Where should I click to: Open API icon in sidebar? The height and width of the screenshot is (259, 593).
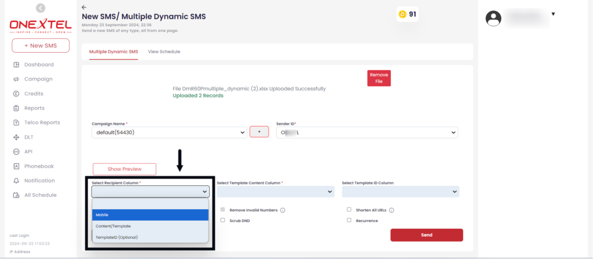pyautogui.click(x=16, y=151)
